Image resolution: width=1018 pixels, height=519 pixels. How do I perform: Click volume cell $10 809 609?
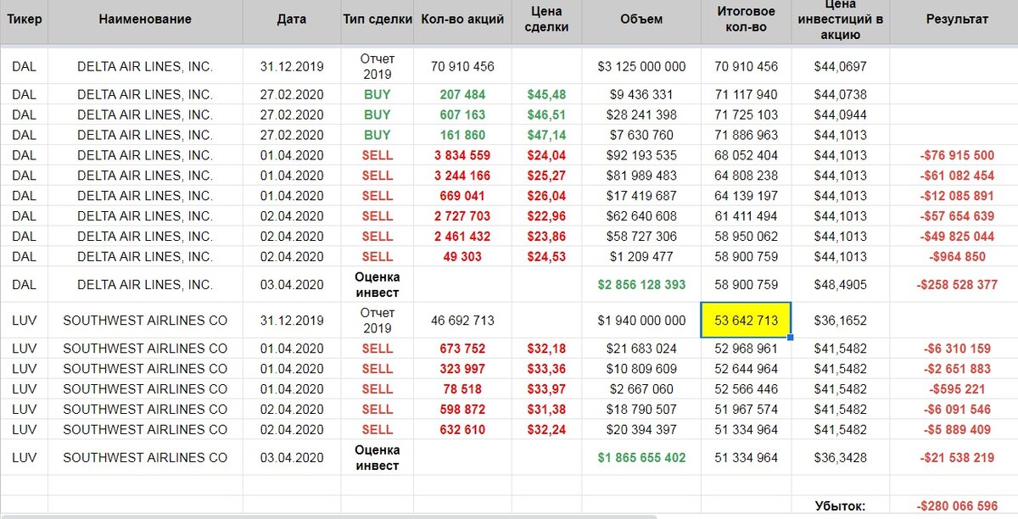point(641,369)
